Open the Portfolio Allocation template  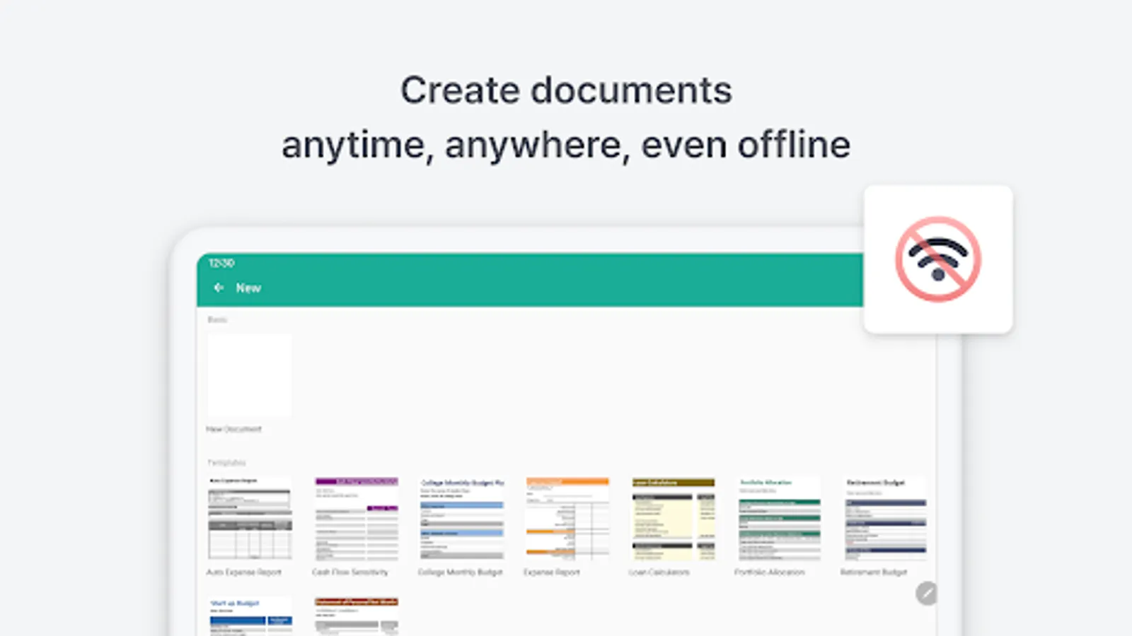pos(778,519)
